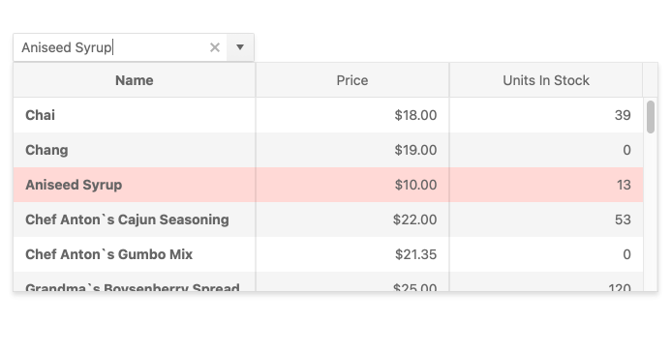Click the $18.00 price cell
The image size is (671, 351).
352,115
